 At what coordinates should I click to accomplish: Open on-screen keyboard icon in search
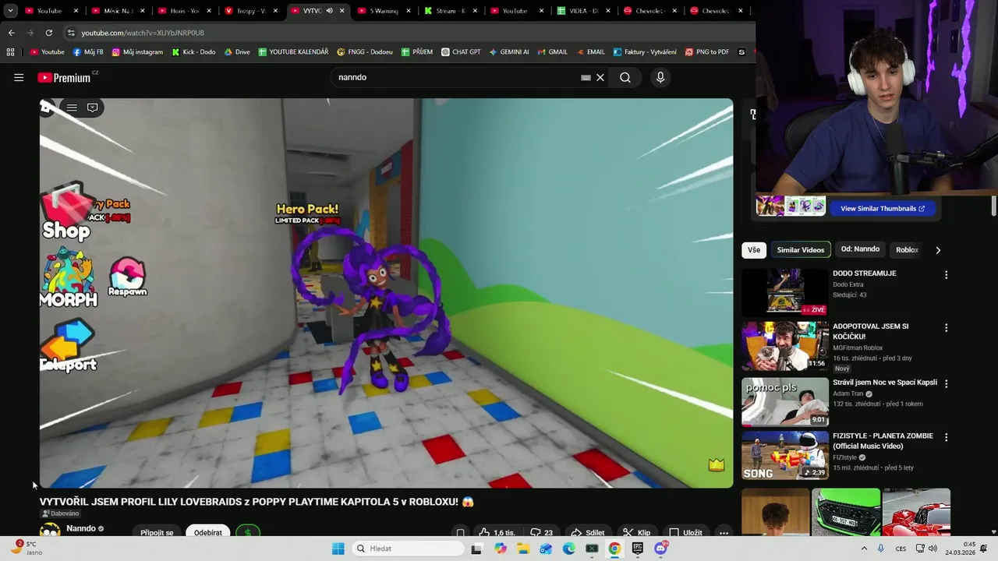586,77
